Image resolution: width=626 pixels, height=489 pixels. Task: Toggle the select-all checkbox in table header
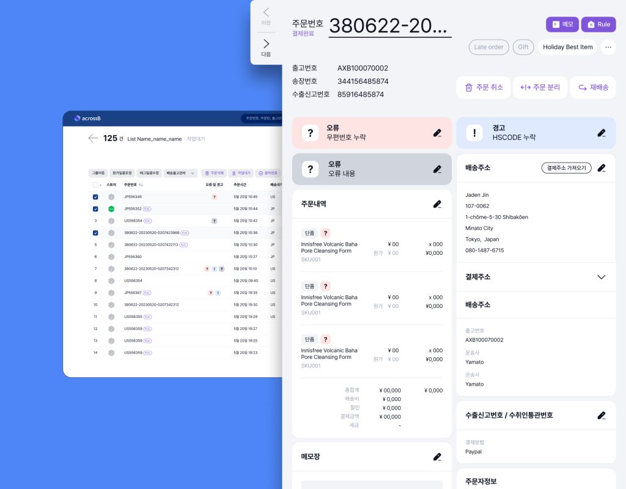pyautogui.click(x=95, y=185)
